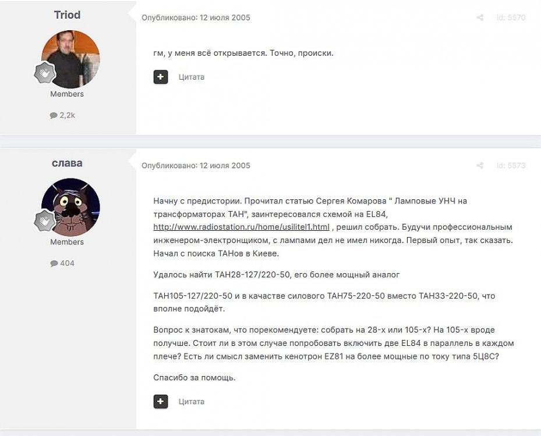Image resolution: width=541 pixels, height=436 pixels.
Task: Click the rank badge on Triod's avatar
Action: tap(45, 73)
